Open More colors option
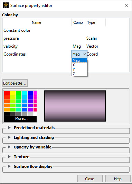This screenshot has height=184, width=132. tap(20, 119)
